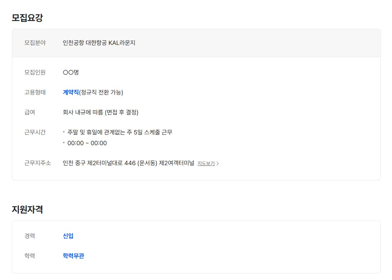Click the 주 5일 스케줄 근무 line
Viewport: 392px width, 280px height.
click(x=120, y=132)
